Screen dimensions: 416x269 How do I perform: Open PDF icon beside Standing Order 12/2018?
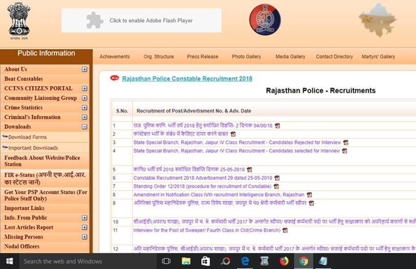pyautogui.click(x=276, y=186)
